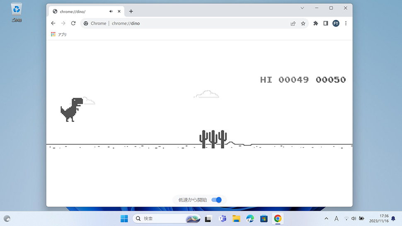Open the Chrome profile avatar
This screenshot has height=226, width=402.
(336, 23)
